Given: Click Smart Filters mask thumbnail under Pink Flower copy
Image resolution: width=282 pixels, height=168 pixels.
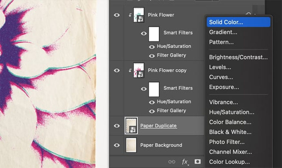Looking at the screenshot, I should pyautogui.click(x=154, y=89).
